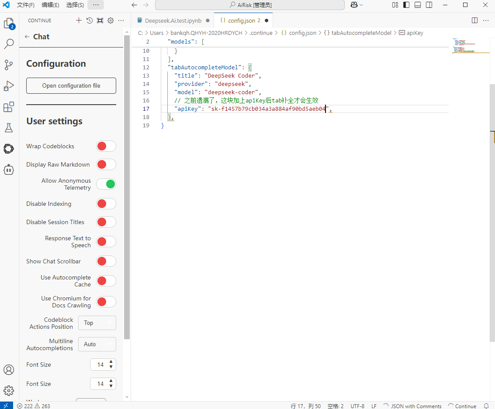Click Continue status bar item
This screenshot has width=495, height=409.
pyautogui.click(x=462, y=406)
